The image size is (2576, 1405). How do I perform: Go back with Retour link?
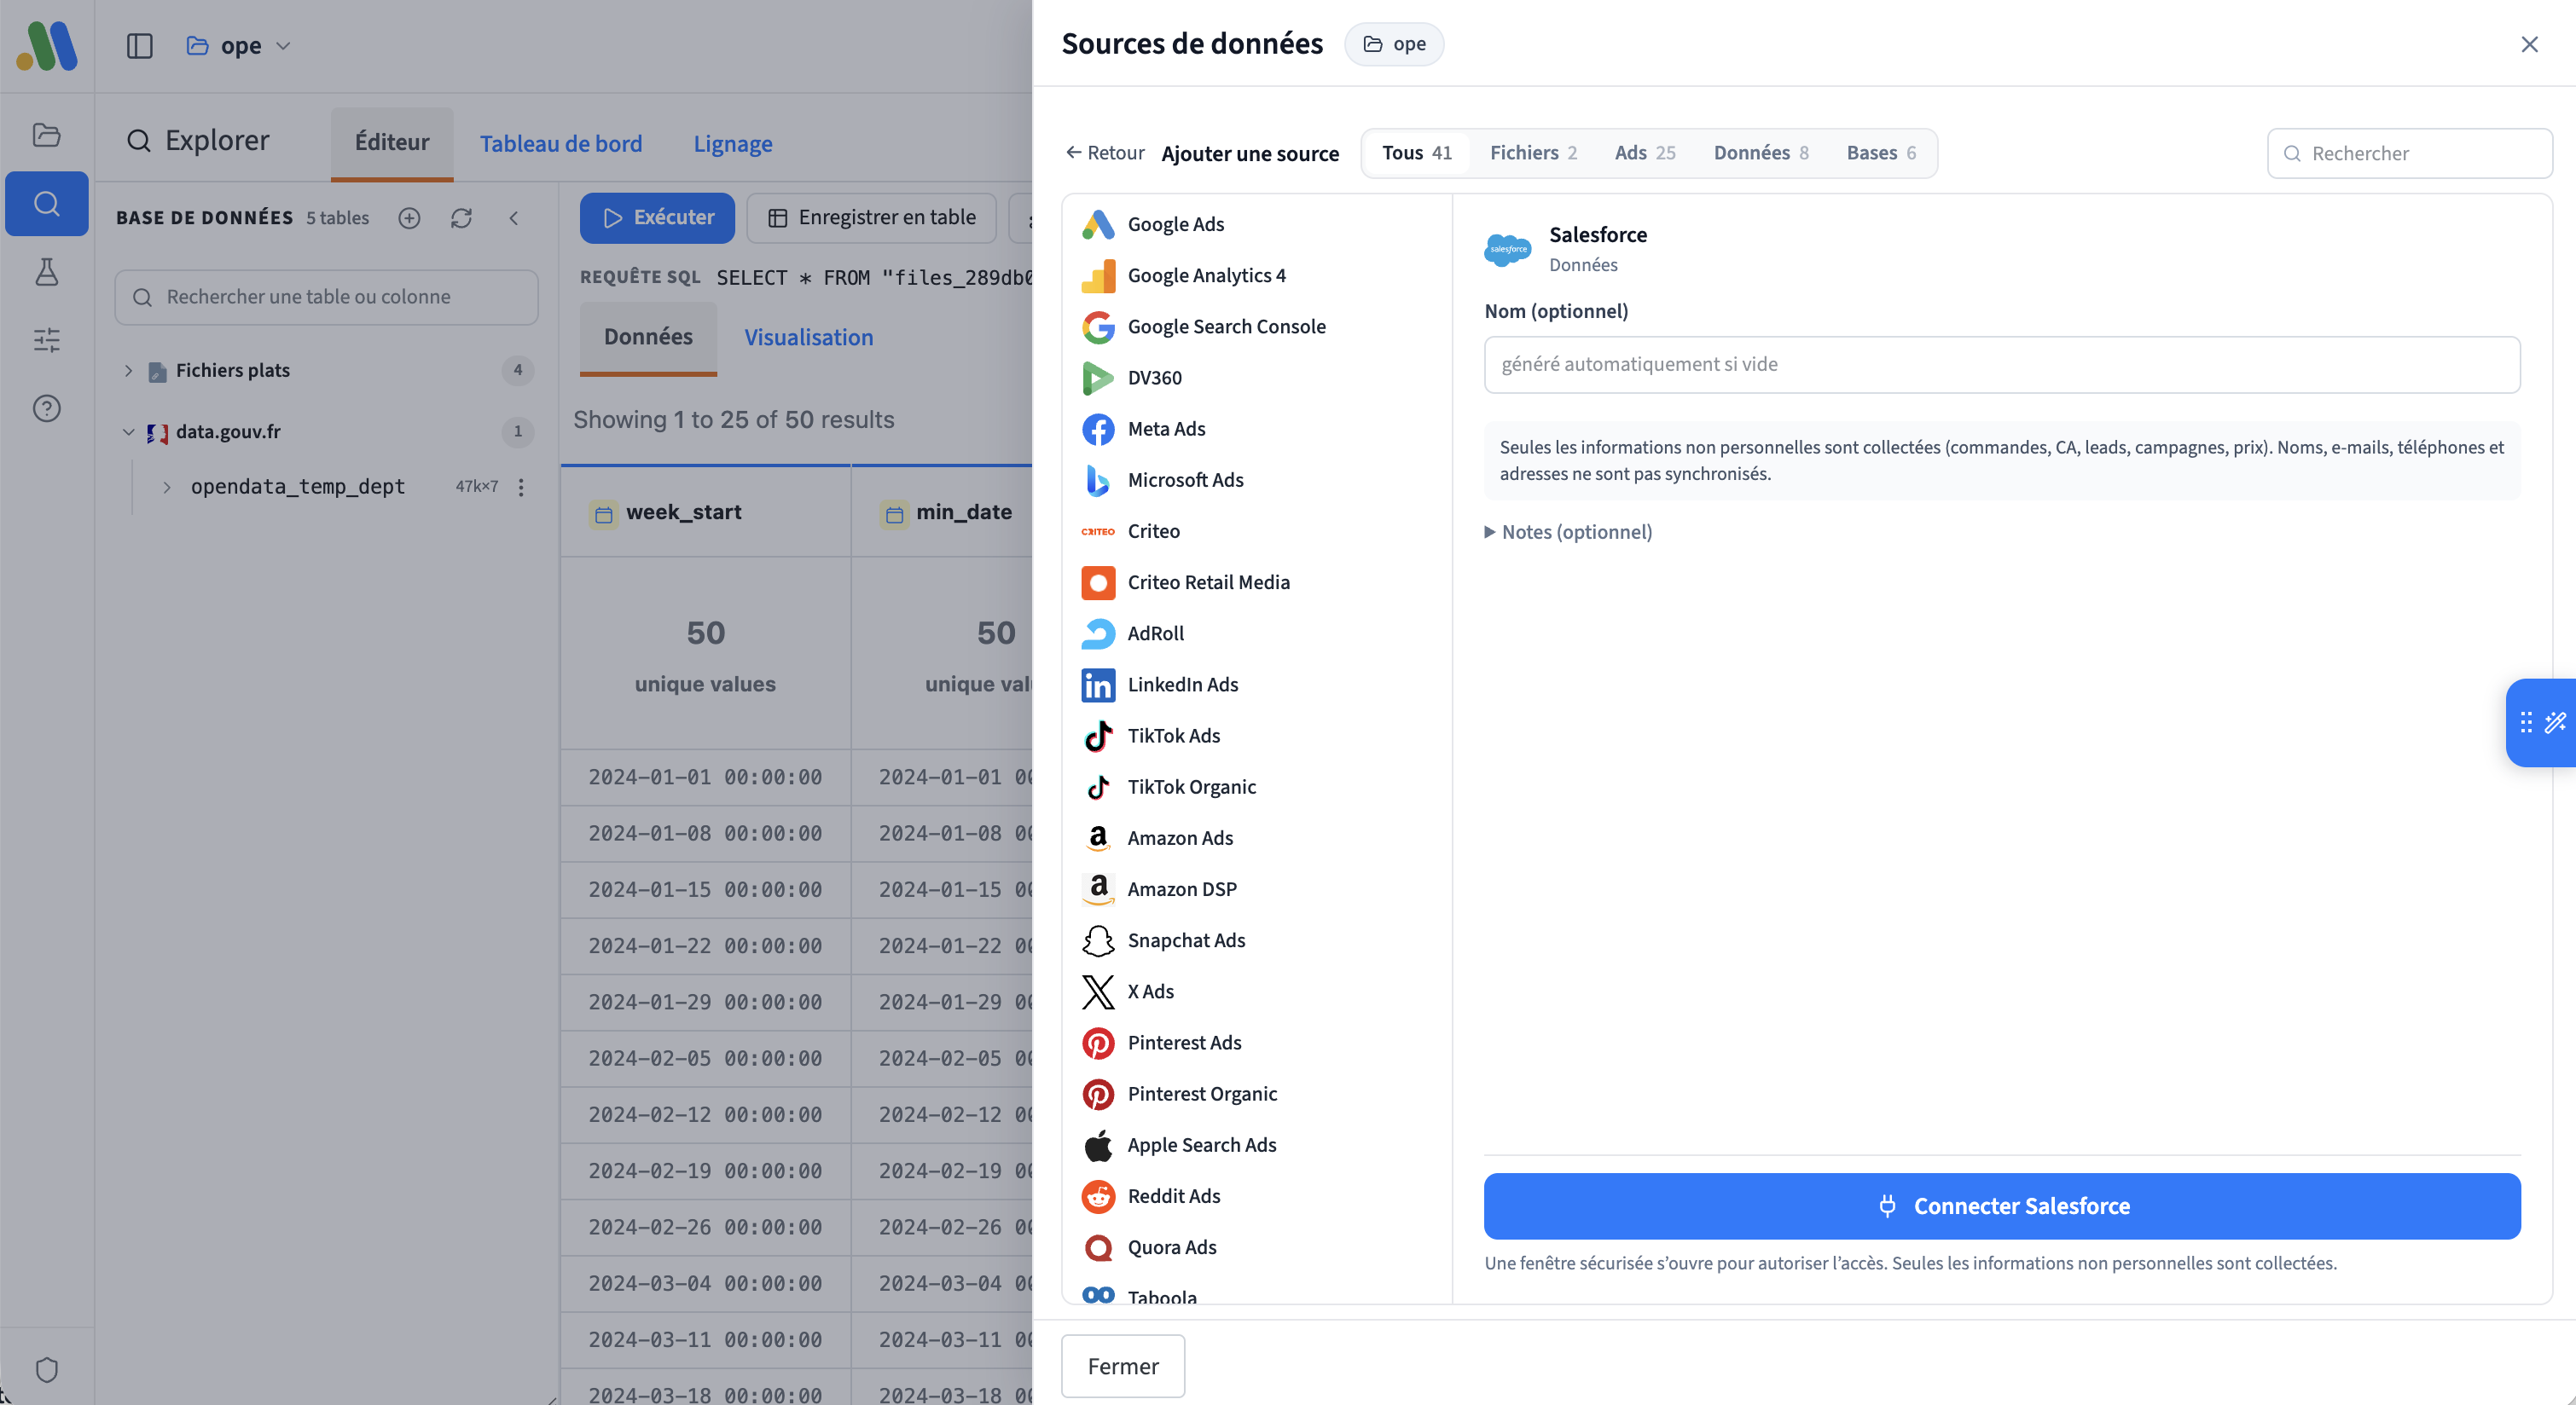1105,153
